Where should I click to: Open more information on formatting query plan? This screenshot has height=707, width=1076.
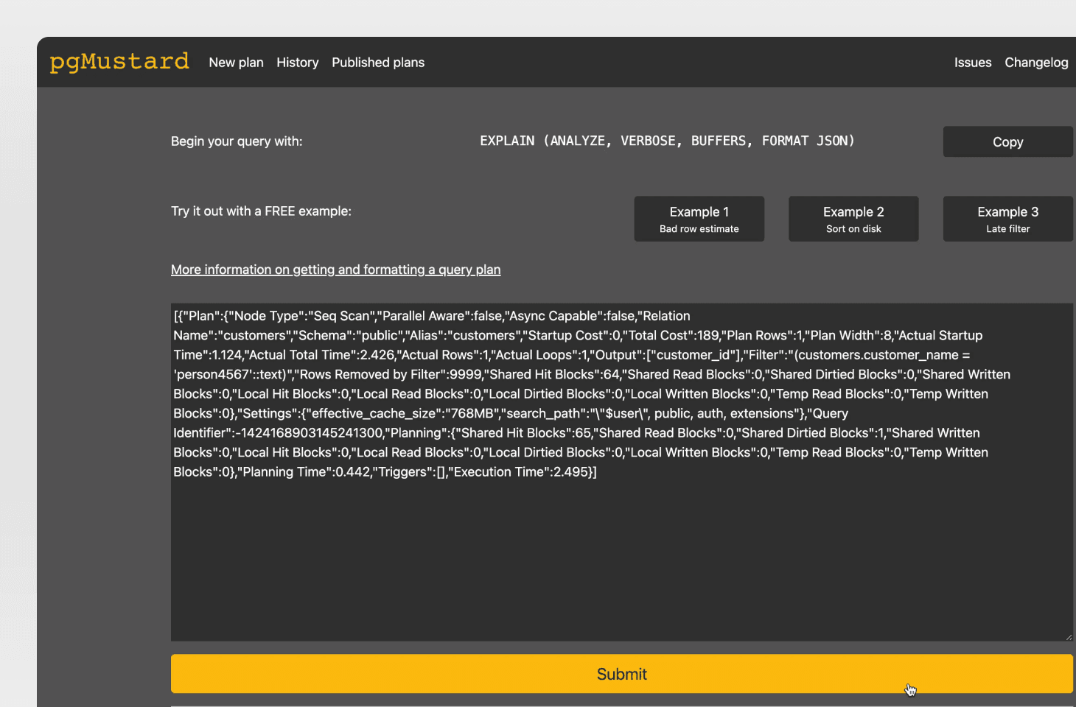(x=335, y=270)
